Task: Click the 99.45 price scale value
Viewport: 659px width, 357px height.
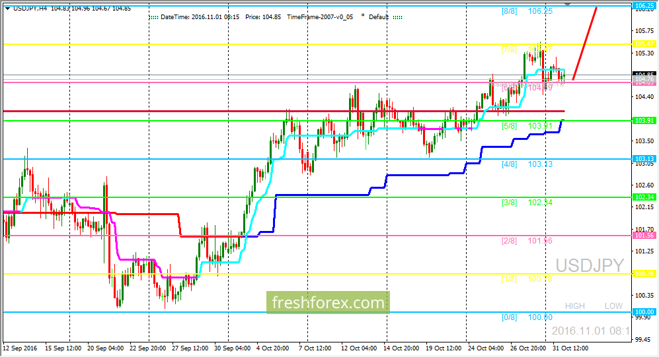Action: pos(644,339)
